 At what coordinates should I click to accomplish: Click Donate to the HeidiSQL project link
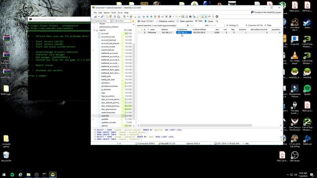click(266, 12)
